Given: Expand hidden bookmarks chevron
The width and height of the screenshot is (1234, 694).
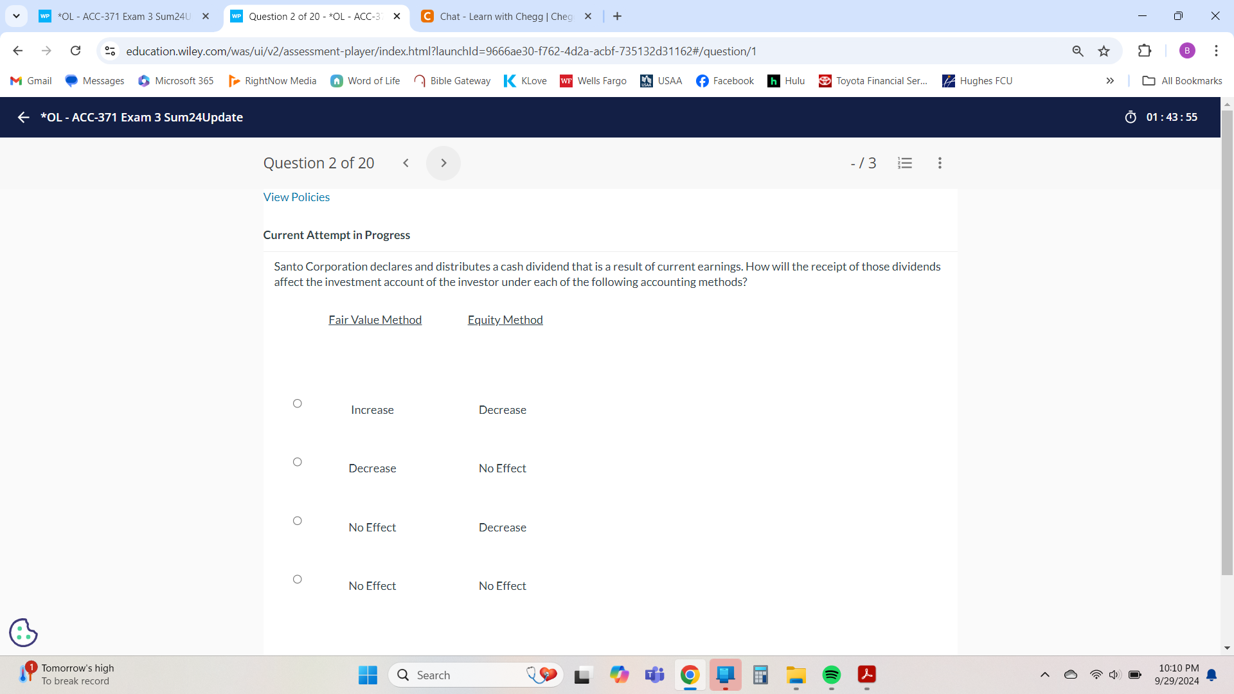Looking at the screenshot, I should pos(1110,81).
